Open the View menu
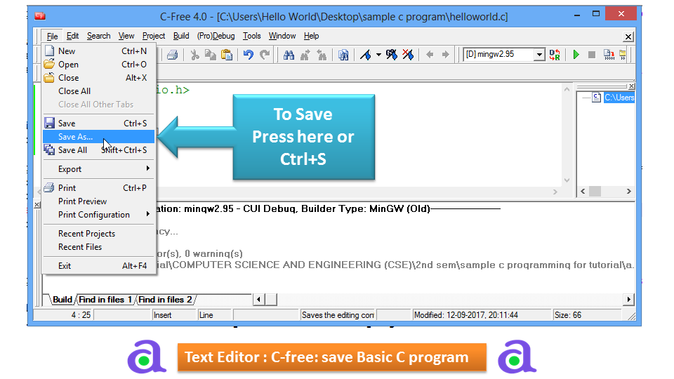 click(x=126, y=36)
